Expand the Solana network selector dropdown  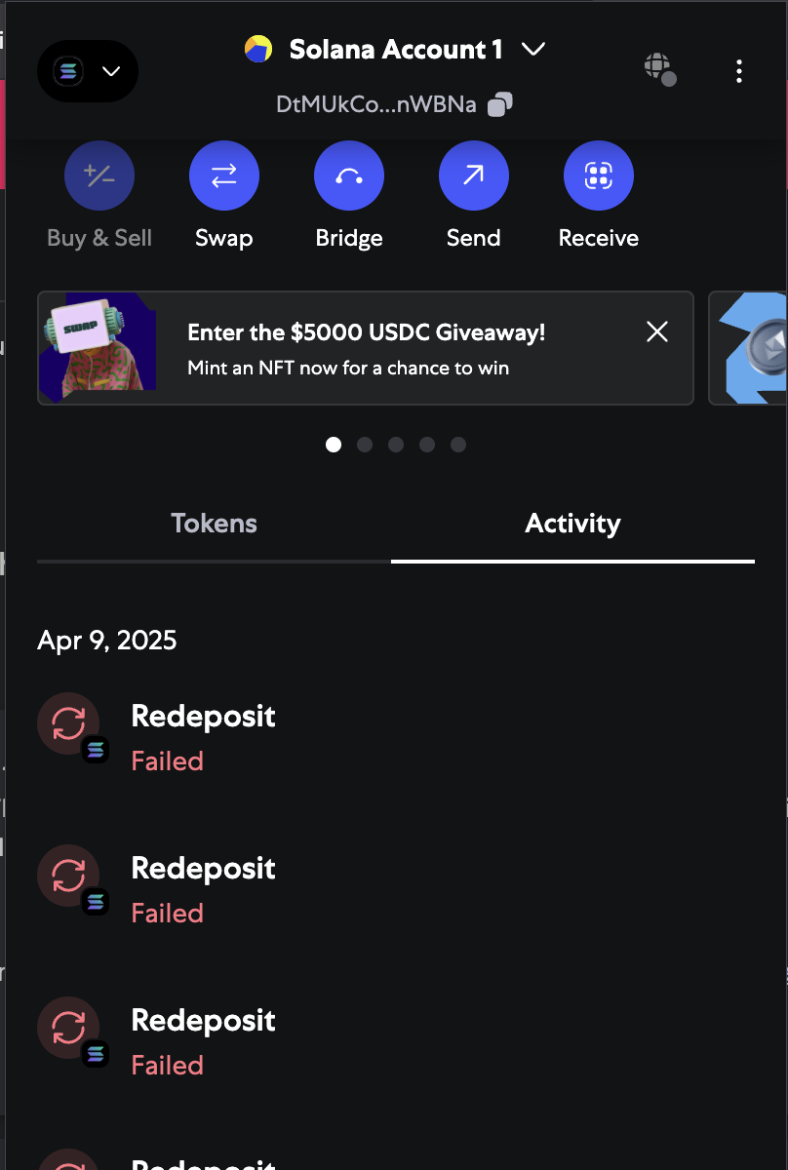pos(88,70)
